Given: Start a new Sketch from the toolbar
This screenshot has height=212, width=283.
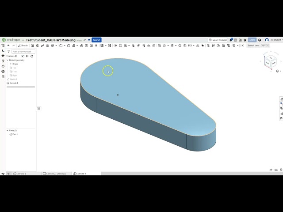Looking at the screenshot, I should [x=23, y=45].
